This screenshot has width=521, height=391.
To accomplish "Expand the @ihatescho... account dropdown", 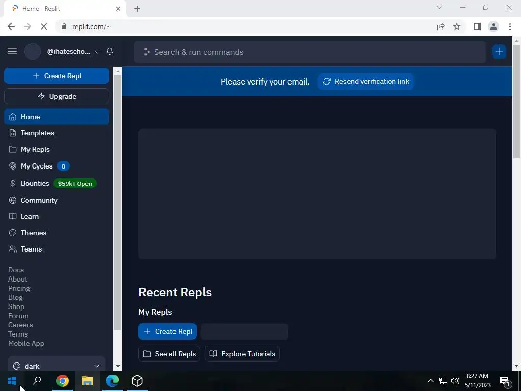I will (x=97, y=52).
